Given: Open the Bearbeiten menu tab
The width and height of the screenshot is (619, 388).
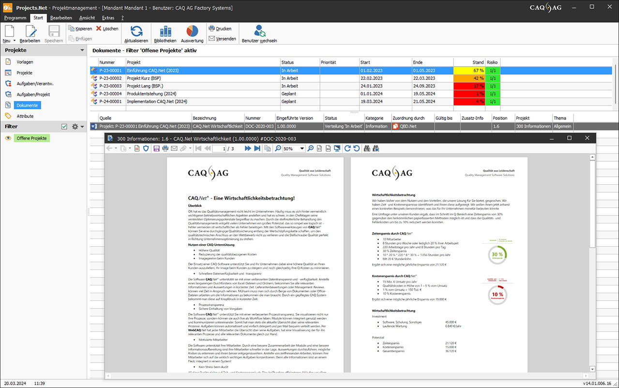Looking at the screenshot, I should click(61, 18).
